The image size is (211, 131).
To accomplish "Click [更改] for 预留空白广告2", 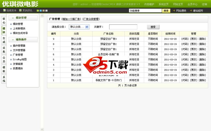I will tap(193, 44).
